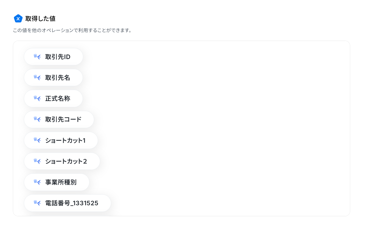The image size is (365, 247).
Task: Select the ショートカット1 value chip
Action: (61, 140)
